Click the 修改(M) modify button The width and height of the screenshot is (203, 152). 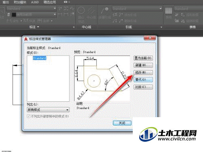[143, 73]
